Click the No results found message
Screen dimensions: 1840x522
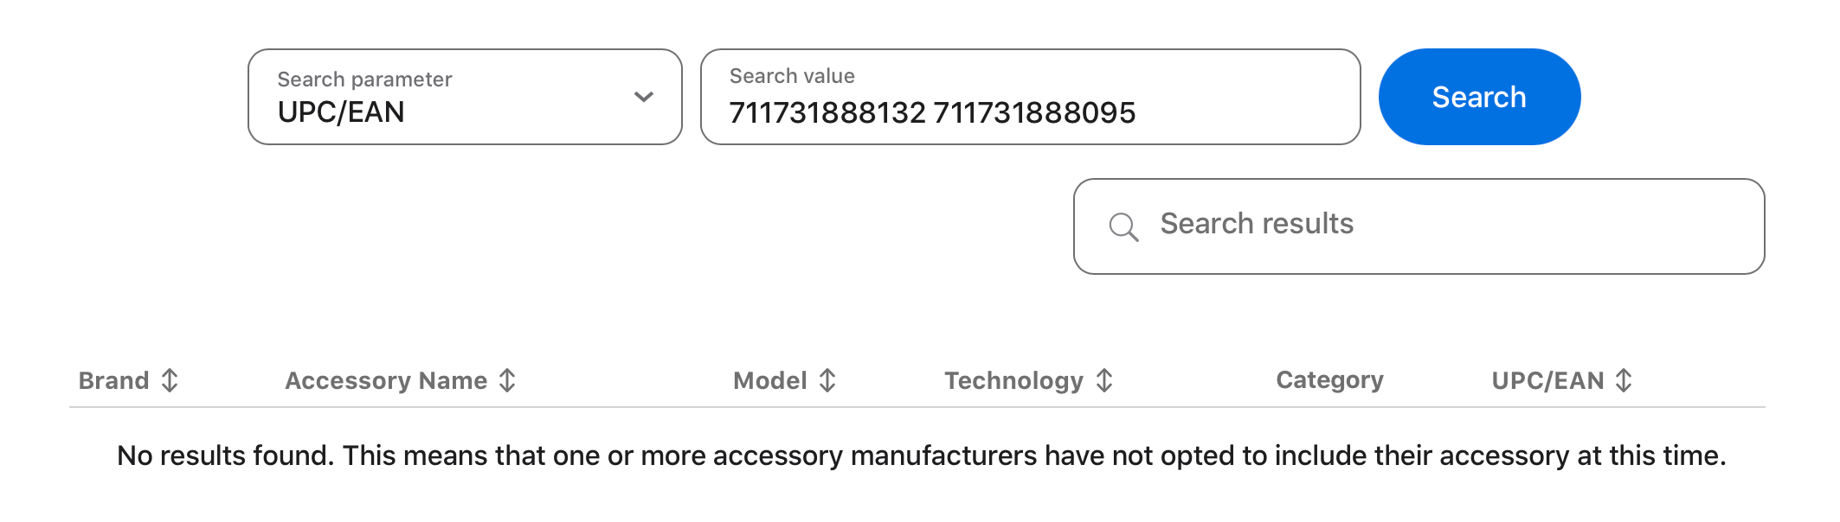pos(921,455)
